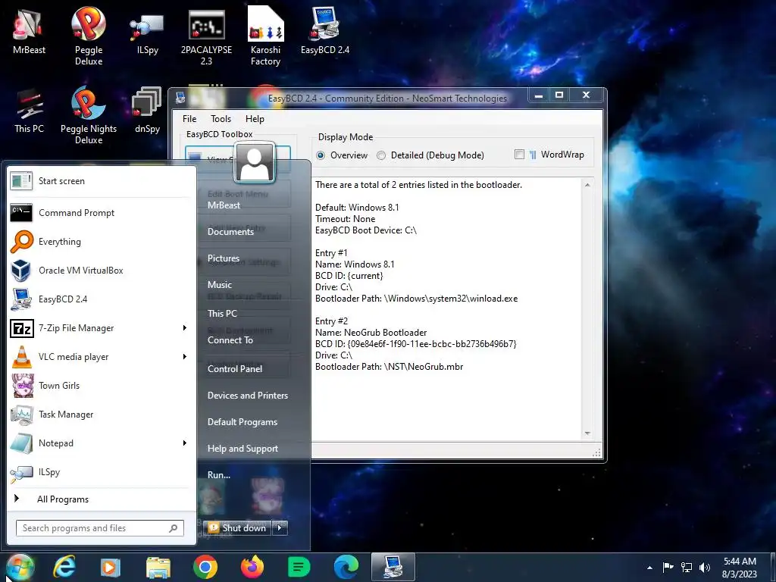Viewport: 776px width, 582px height.
Task: Open the Peggle Nights Deluxe desktop icon
Action: click(x=89, y=115)
